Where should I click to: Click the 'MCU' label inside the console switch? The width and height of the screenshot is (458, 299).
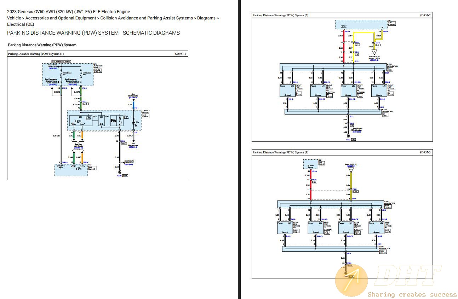[95, 117]
